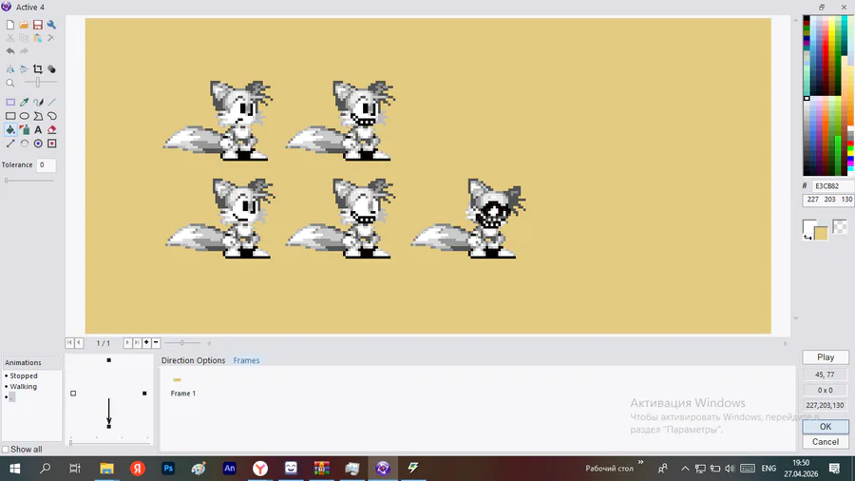The height and width of the screenshot is (481, 855).
Task: Select the freehand Shape tool
Action: coord(52,116)
